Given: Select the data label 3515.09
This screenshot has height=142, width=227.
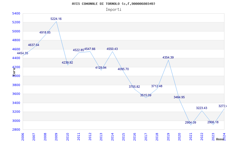Looking at the screenshot, I should (146, 95).
